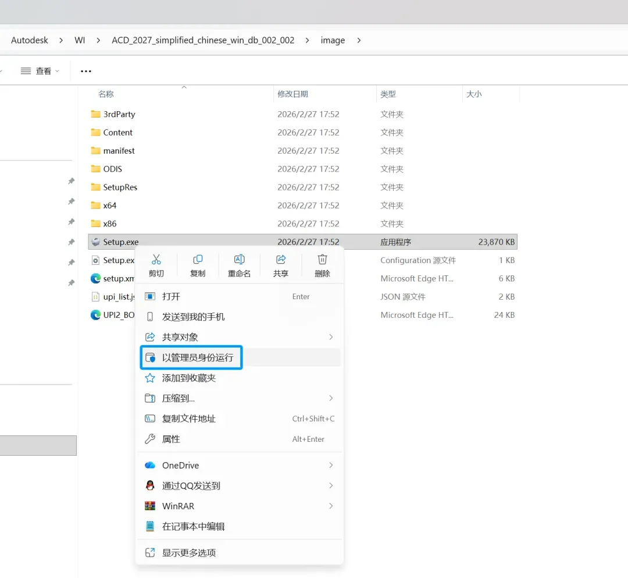Screen dimensions: 628x578
Task: Click chevron after ACD_2027 folder breadcrumb
Action: [307, 40]
